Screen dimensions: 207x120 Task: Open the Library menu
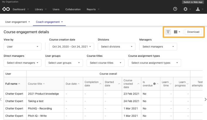click(41, 9)
